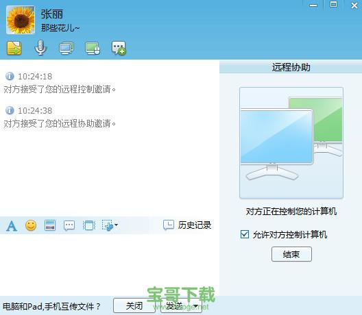Viewport: 362px width, 315px height.
Task: Click 张丽's sunflower avatar
Action: click(21, 20)
